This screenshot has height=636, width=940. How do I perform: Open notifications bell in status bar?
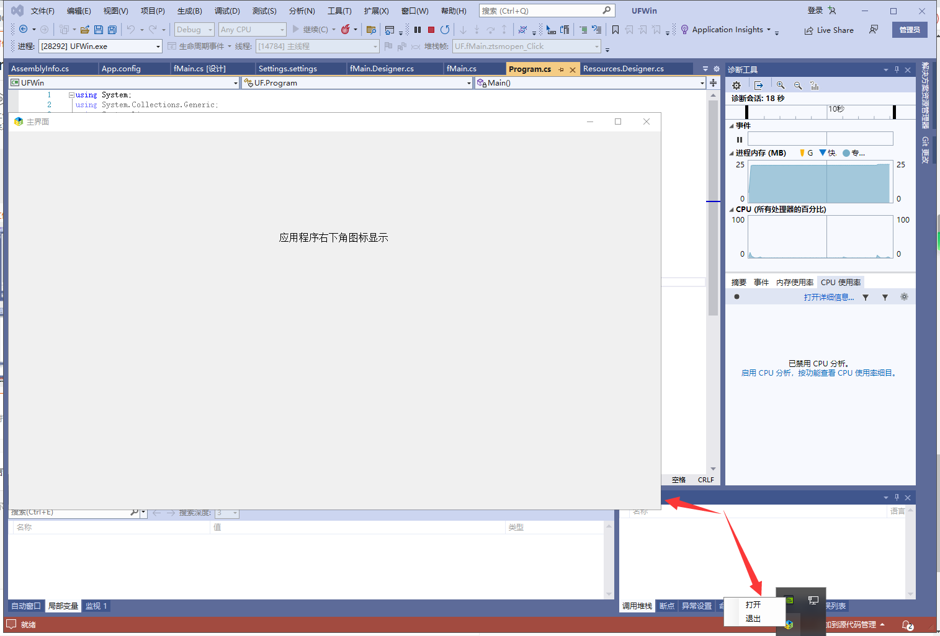[908, 625]
